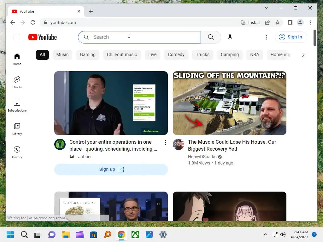Select the Trucks category chip
This screenshot has width=323, height=242.
[203, 55]
